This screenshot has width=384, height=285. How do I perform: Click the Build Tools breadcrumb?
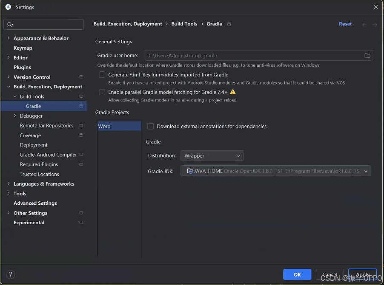click(x=184, y=24)
